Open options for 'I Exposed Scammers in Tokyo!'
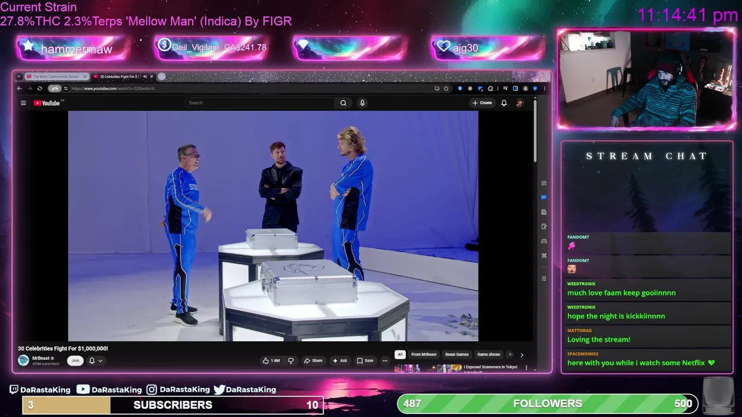742x417 pixels. click(x=526, y=367)
